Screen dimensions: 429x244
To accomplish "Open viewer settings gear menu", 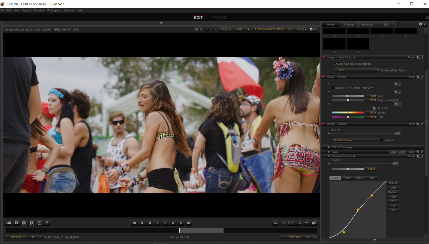I will [x=312, y=30].
